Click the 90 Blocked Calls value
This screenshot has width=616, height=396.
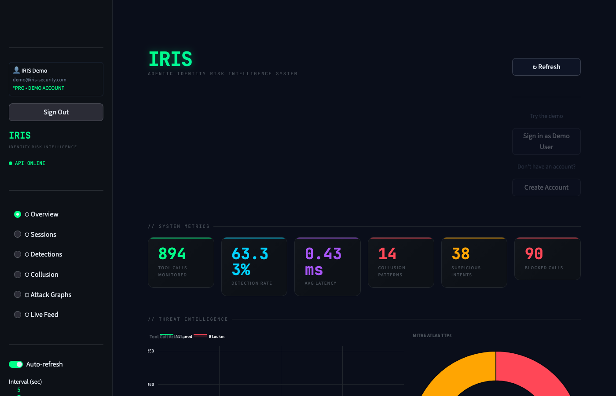point(534,254)
